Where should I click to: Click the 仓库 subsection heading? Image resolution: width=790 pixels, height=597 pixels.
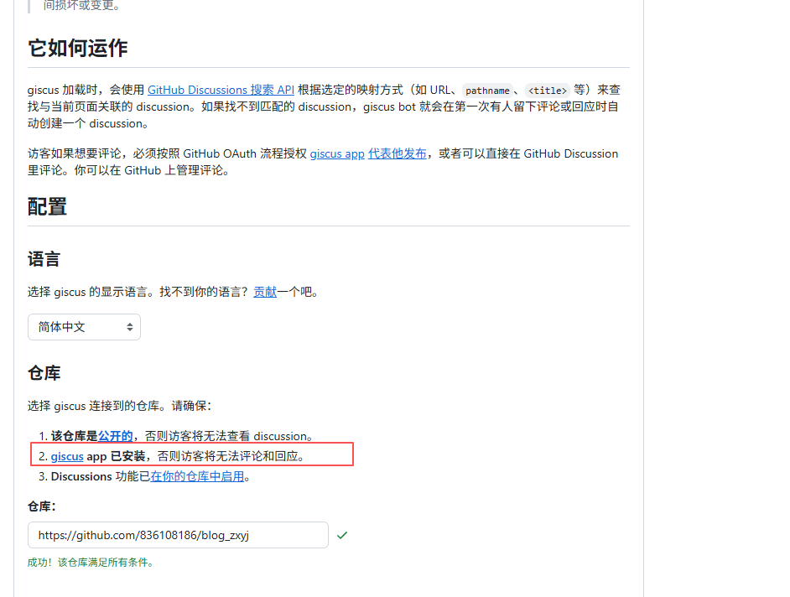point(44,373)
